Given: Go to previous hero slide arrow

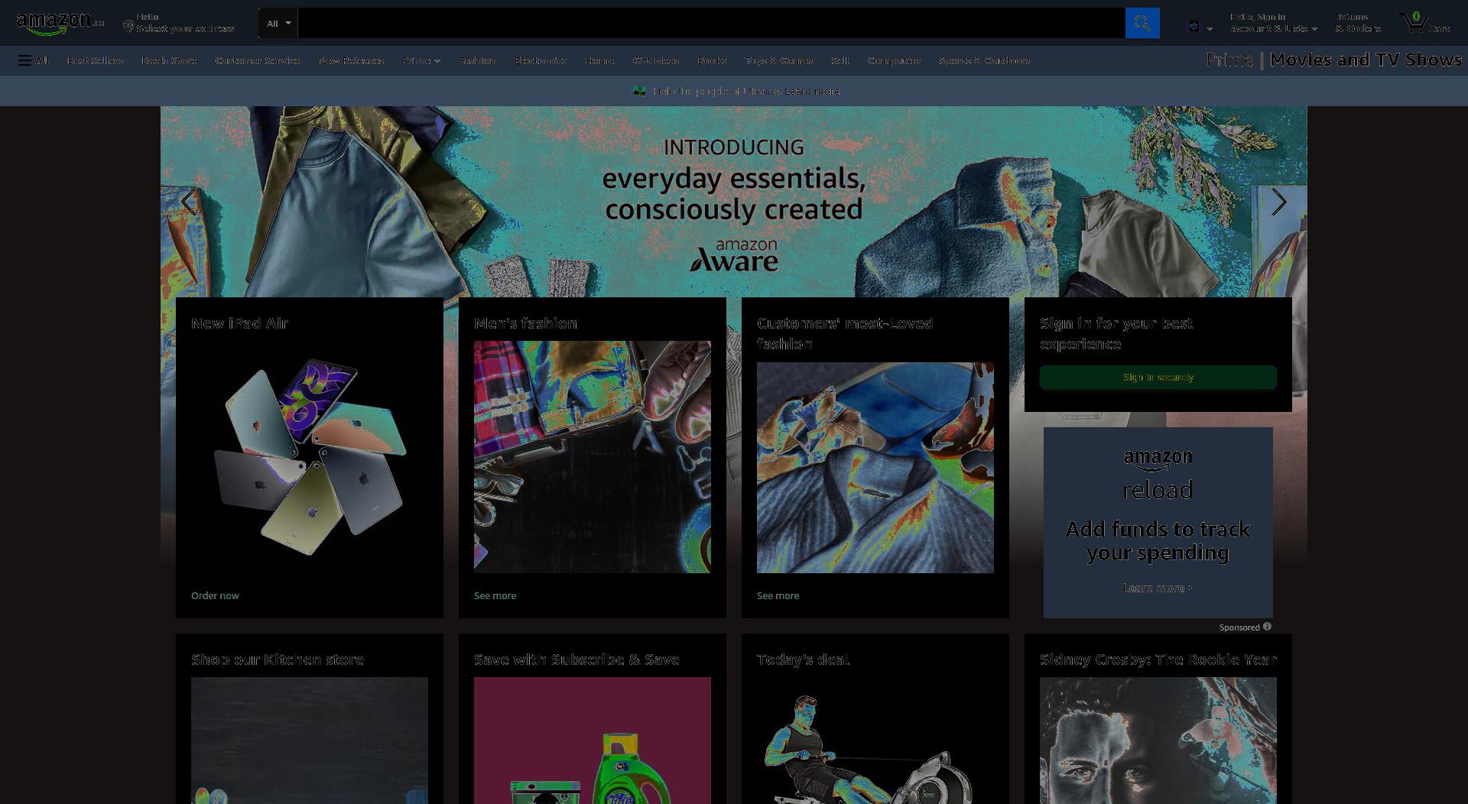Looking at the screenshot, I should (189, 202).
